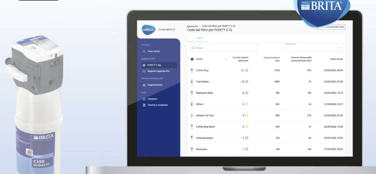
Task: Click the filter icon in the last Restaurant row
Action: (192, 149)
